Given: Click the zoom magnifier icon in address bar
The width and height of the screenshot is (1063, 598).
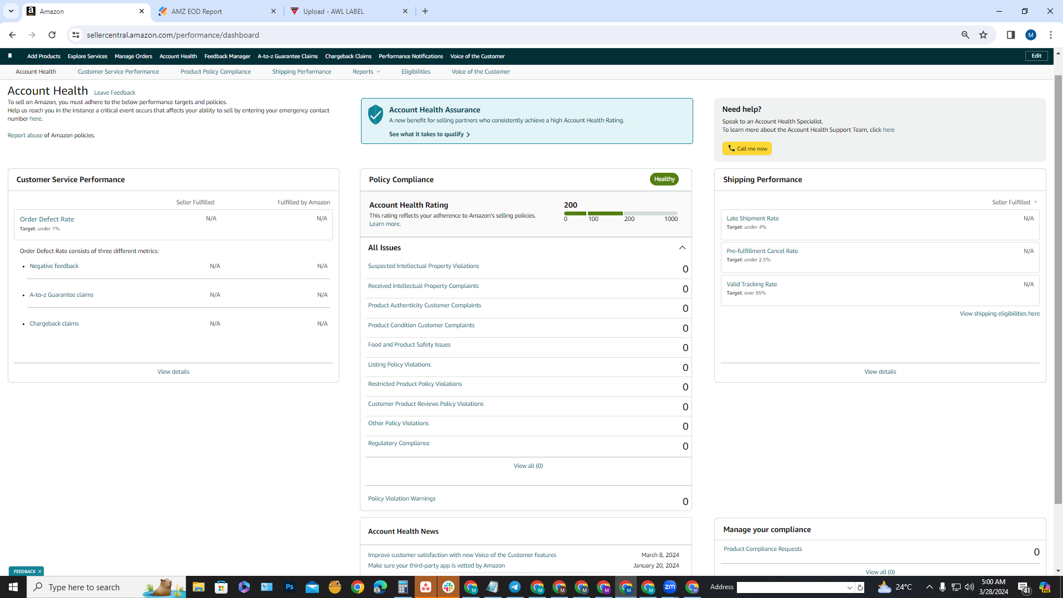Looking at the screenshot, I should (x=965, y=35).
